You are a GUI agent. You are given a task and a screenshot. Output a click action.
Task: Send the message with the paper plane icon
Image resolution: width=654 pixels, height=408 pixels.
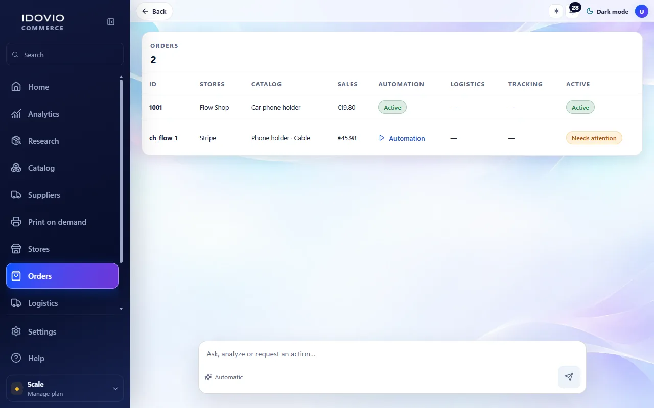[569, 377]
